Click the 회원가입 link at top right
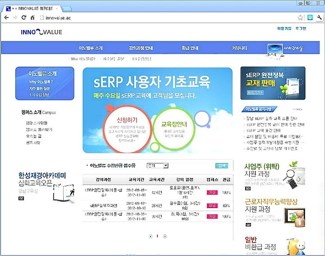 [284, 28]
